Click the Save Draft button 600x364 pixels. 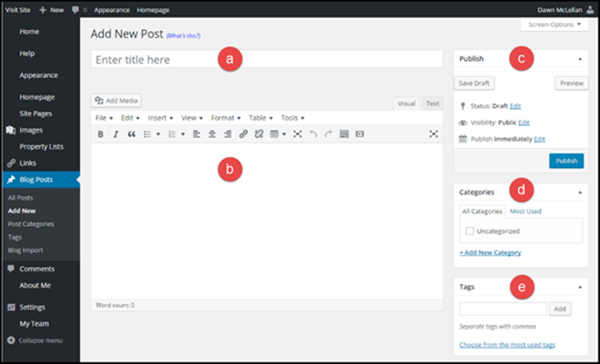[474, 84]
